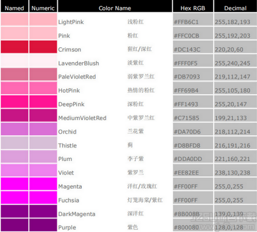Image resolution: width=257 pixels, height=232 pixels.
Task: Click the MediumVioletRed color name
Action: [x=82, y=118]
